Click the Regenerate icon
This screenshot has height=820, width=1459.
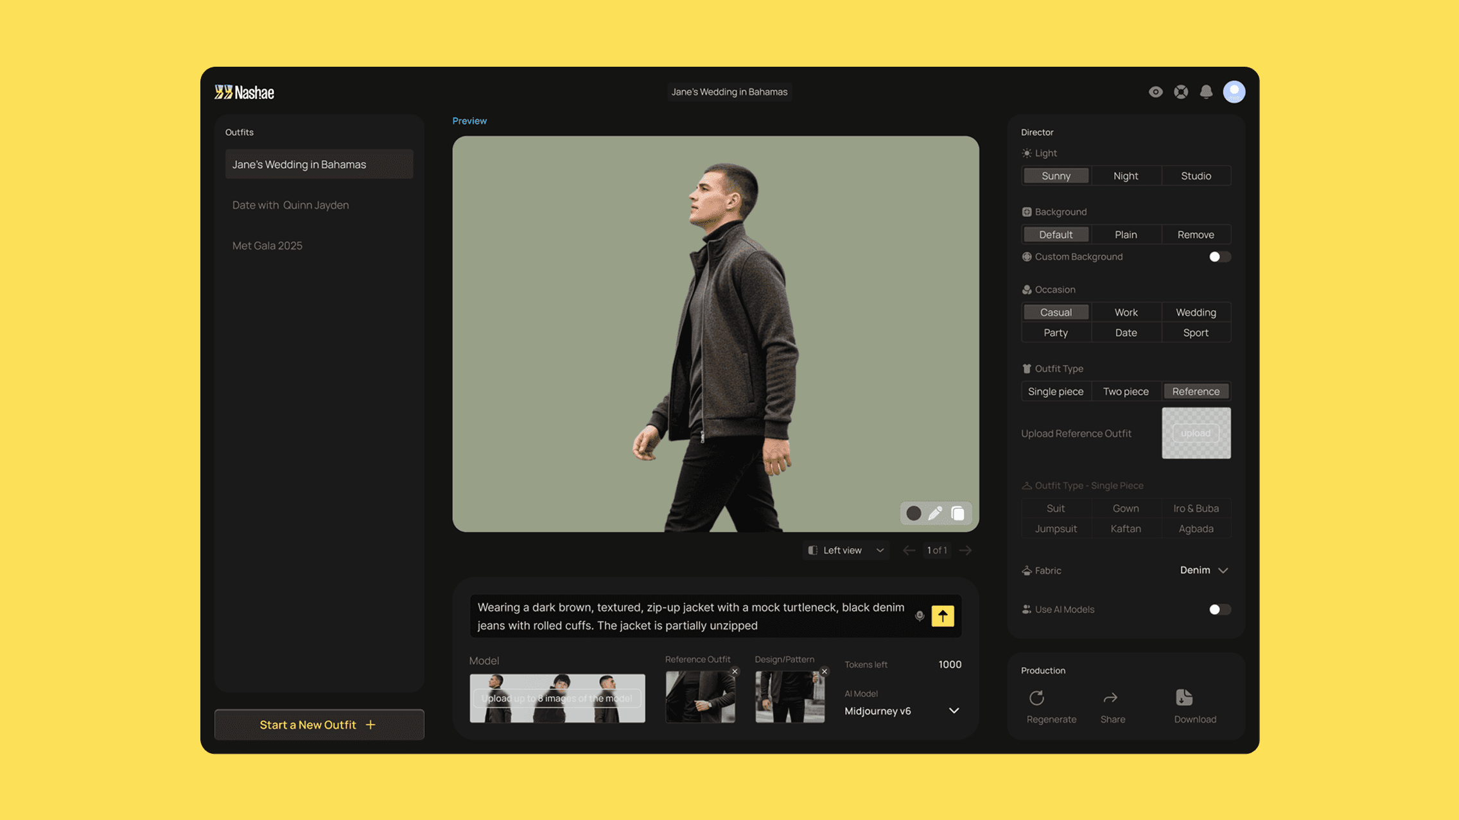coord(1036,698)
